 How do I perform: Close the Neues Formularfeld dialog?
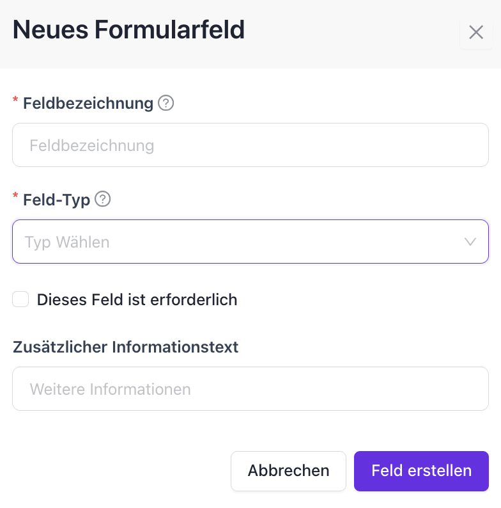(476, 33)
